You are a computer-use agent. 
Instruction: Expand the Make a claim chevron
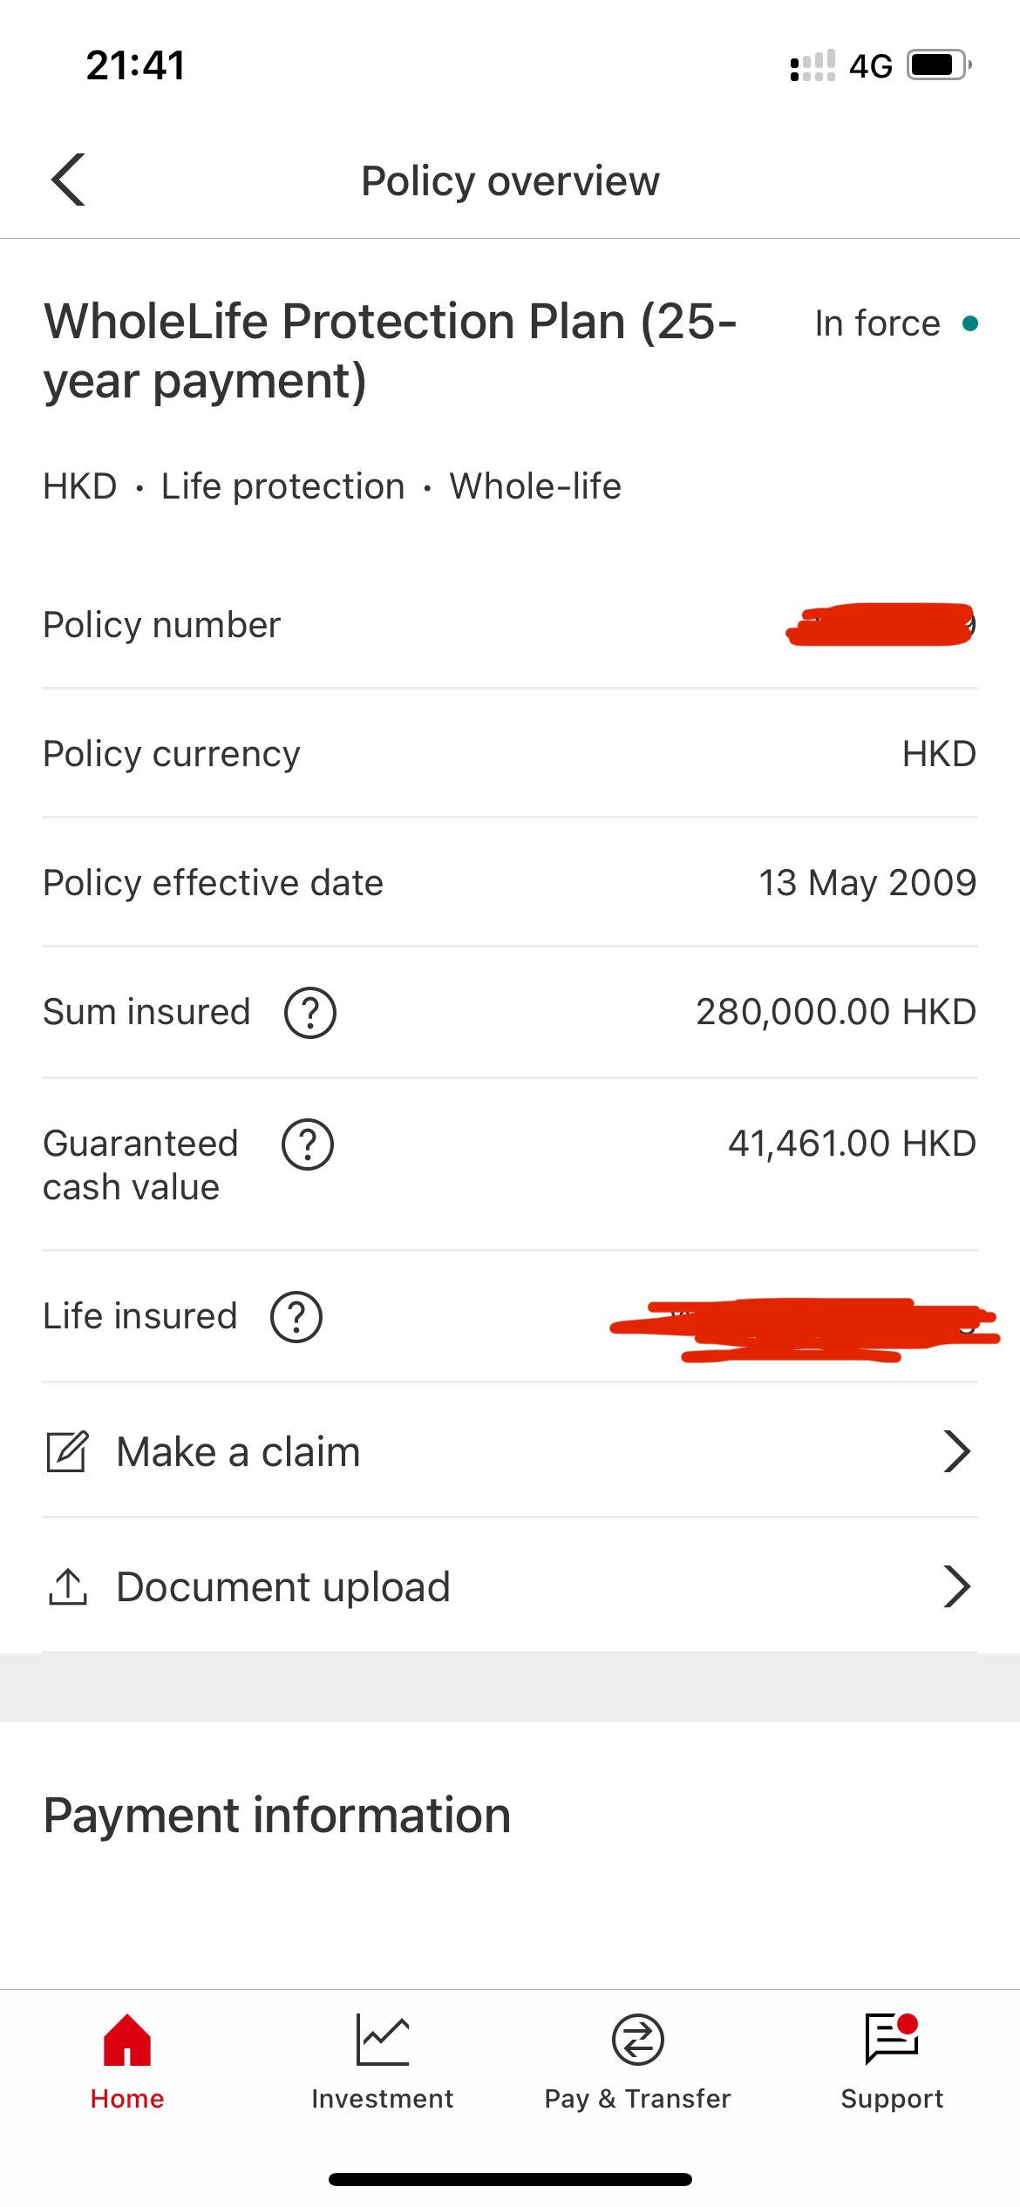956,1451
